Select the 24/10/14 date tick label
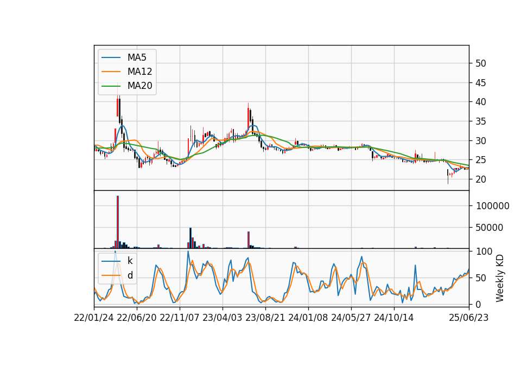The image size is (521, 374). click(394, 318)
